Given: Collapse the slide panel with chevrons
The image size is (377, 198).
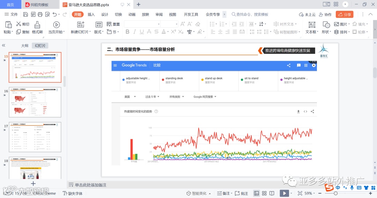Looking at the screenshot, I should pos(3,45).
